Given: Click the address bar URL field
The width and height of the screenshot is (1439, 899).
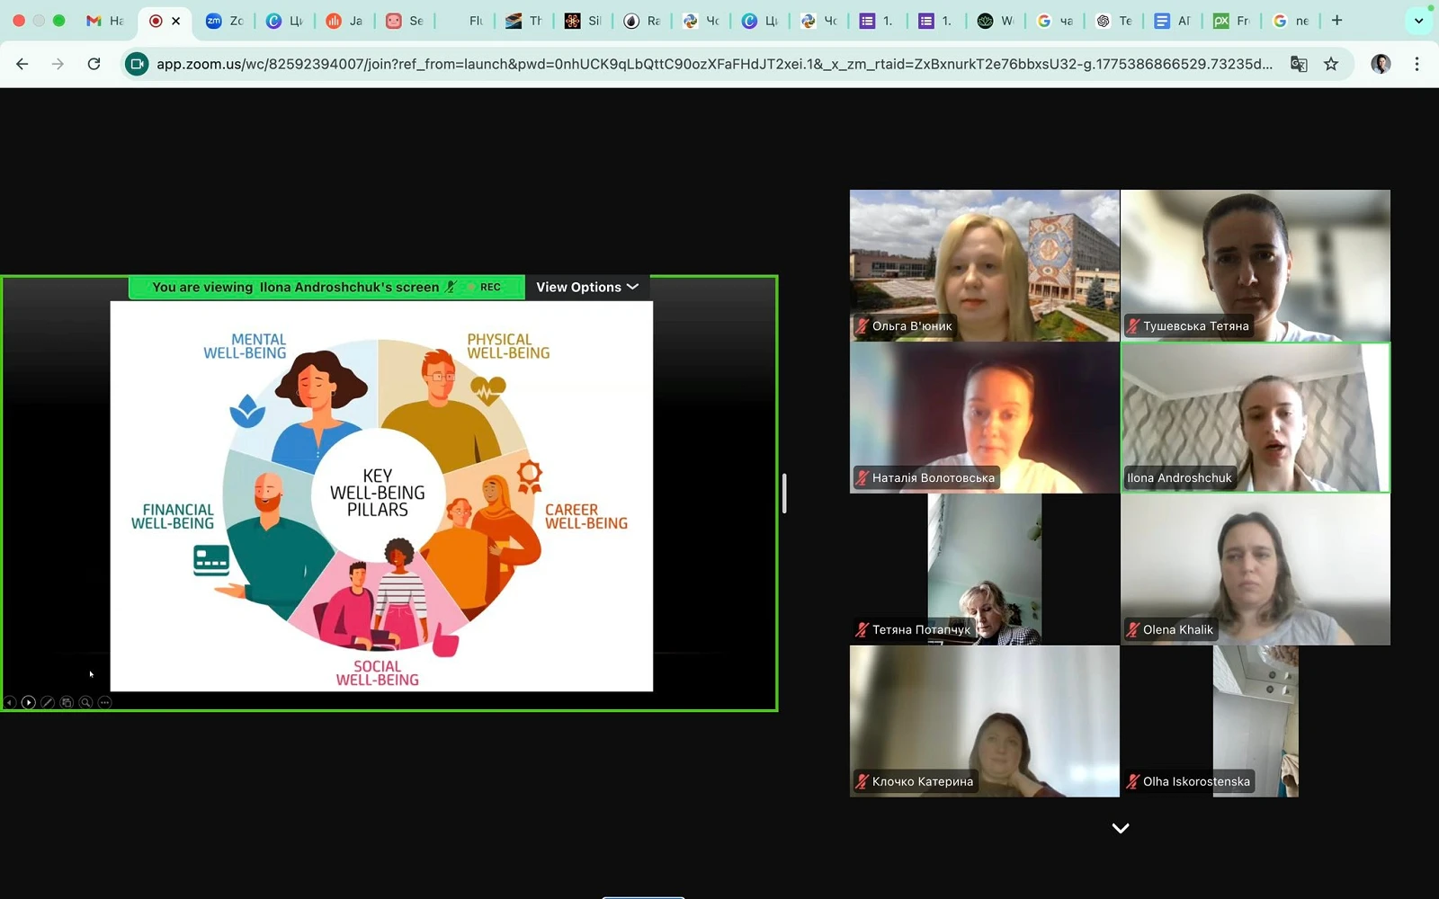Looking at the screenshot, I should click(x=711, y=64).
